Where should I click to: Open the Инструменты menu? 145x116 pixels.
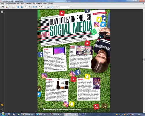37,3
